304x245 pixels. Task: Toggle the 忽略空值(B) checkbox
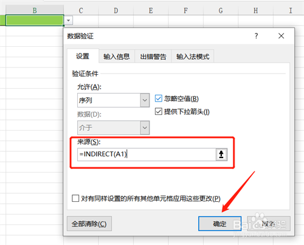tap(159, 98)
